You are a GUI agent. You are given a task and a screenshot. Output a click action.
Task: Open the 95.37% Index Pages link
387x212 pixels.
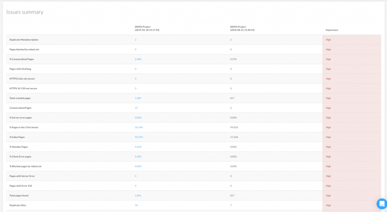pos(139,137)
